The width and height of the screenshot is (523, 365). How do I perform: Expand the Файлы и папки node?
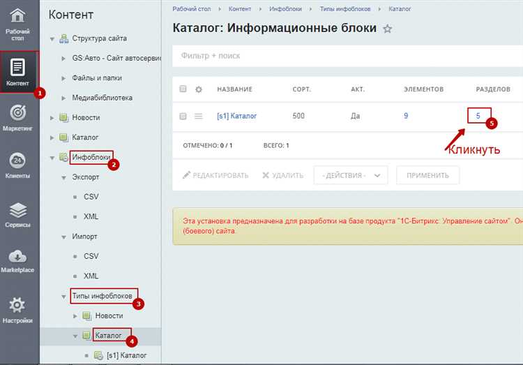click(63, 78)
